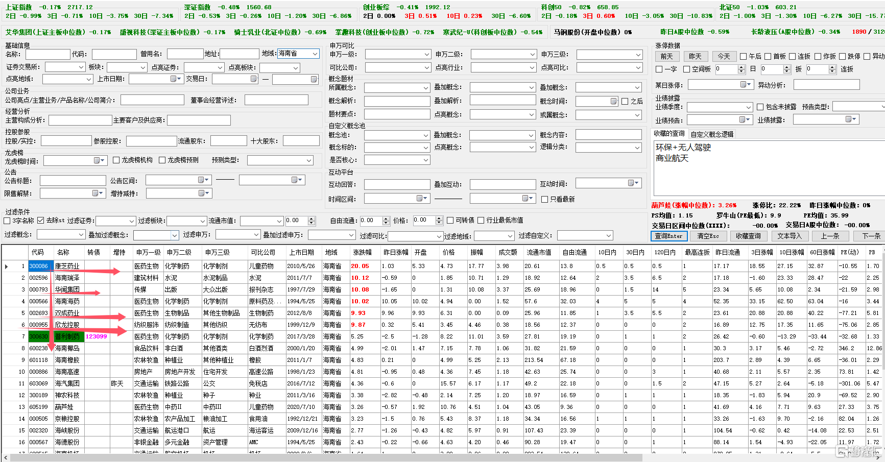Image resolution: width=885 pixels, height=462 pixels.
Task: Open the 交易日 start date calendar icon
Action: (x=254, y=79)
